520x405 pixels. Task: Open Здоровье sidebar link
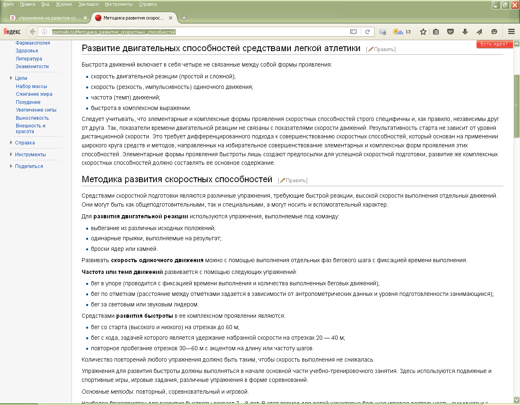point(27,51)
